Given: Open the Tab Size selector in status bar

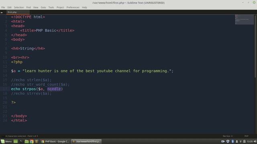Looking at the screenshot, I should click(x=227, y=136).
